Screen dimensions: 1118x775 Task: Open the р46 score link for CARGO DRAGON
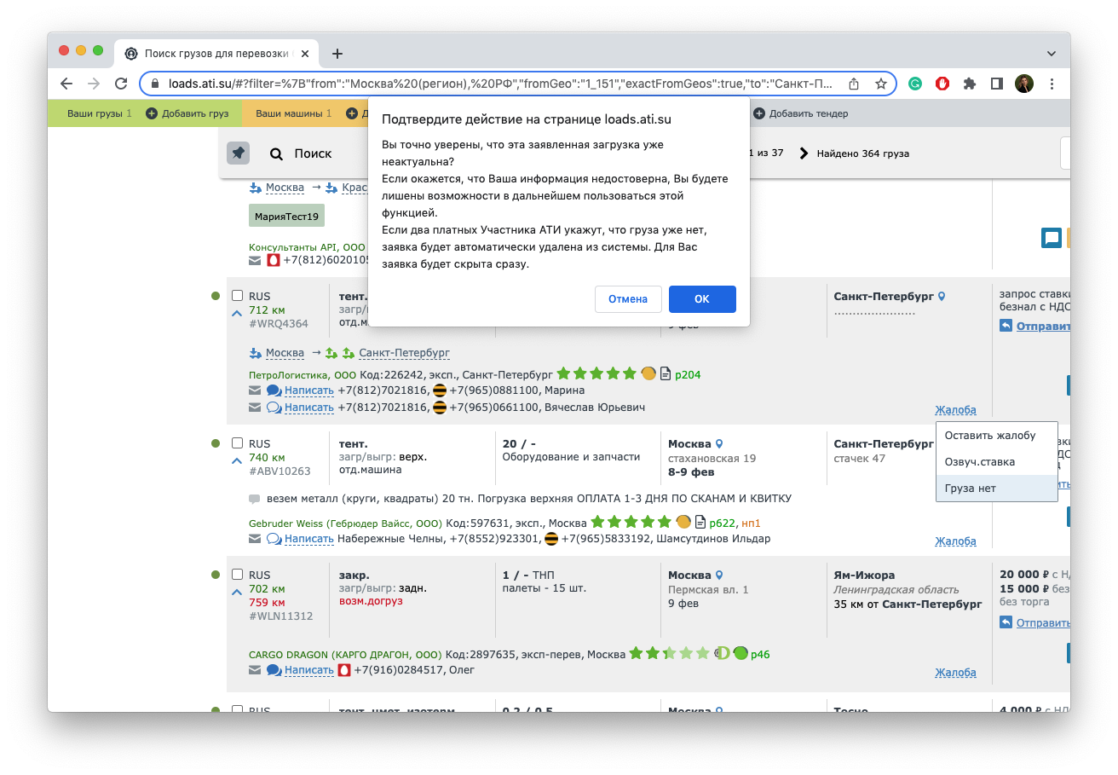click(760, 655)
